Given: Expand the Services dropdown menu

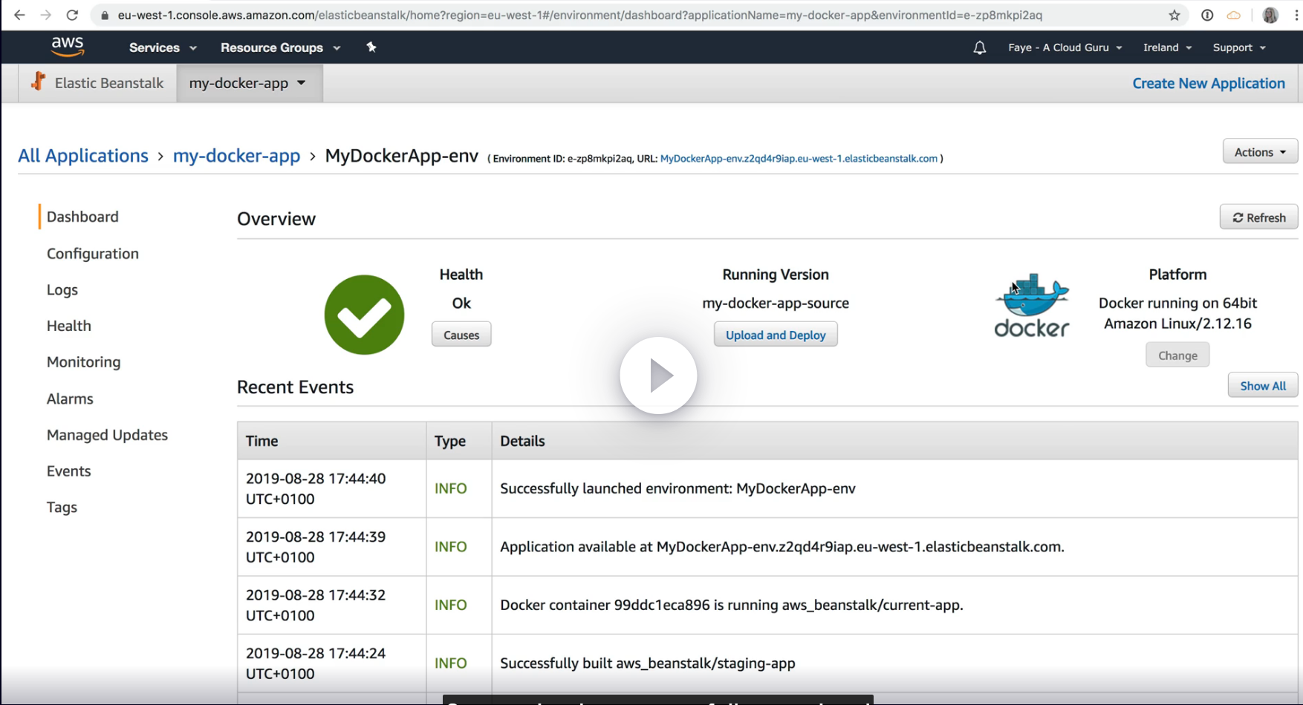Looking at the screenshot, I should point(163,47).
